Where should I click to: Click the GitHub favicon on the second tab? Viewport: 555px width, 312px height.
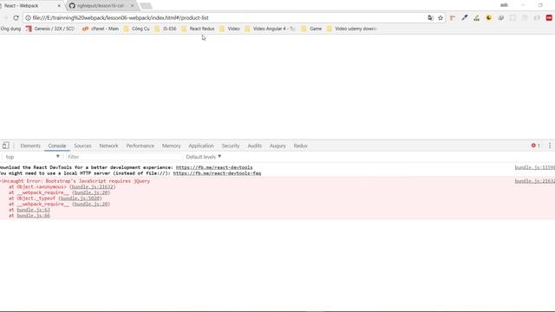72,6
